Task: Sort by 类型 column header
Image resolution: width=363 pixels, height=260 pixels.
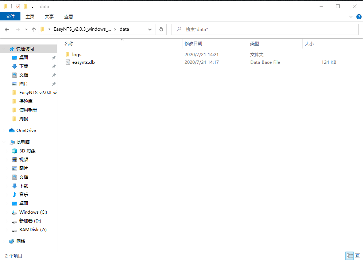Action: tap(255, 43)
